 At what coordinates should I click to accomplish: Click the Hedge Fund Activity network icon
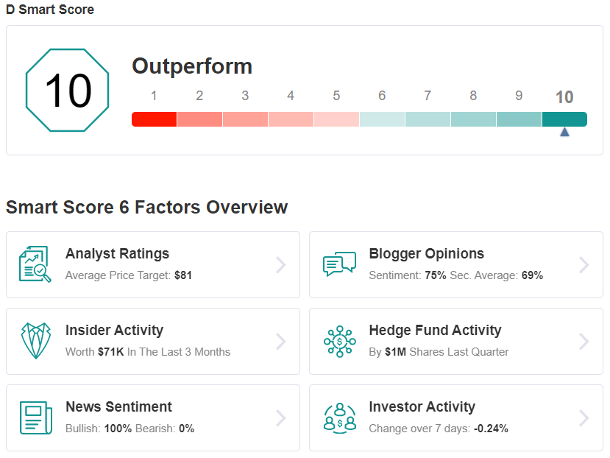[340, 341]
